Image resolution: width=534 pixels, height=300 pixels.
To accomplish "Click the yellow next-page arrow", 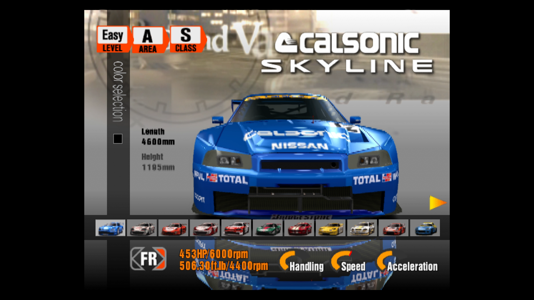I will point(438,203).
